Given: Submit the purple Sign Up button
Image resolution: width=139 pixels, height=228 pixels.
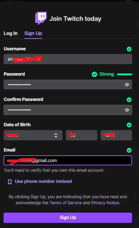Looking at the screenshot, I should coord(68,218).
